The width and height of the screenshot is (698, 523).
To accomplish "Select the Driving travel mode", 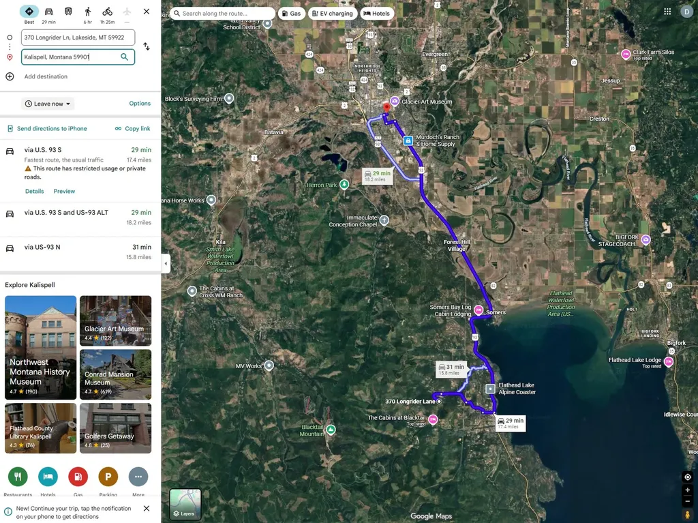I will click(x=48, y=12).
